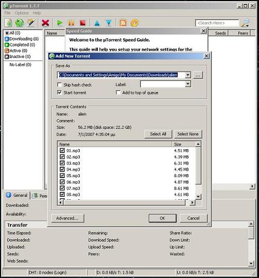The width and height of the screenshot is (259, 278).
Task: Open the Options menu
Action: (x=22, y=13)
